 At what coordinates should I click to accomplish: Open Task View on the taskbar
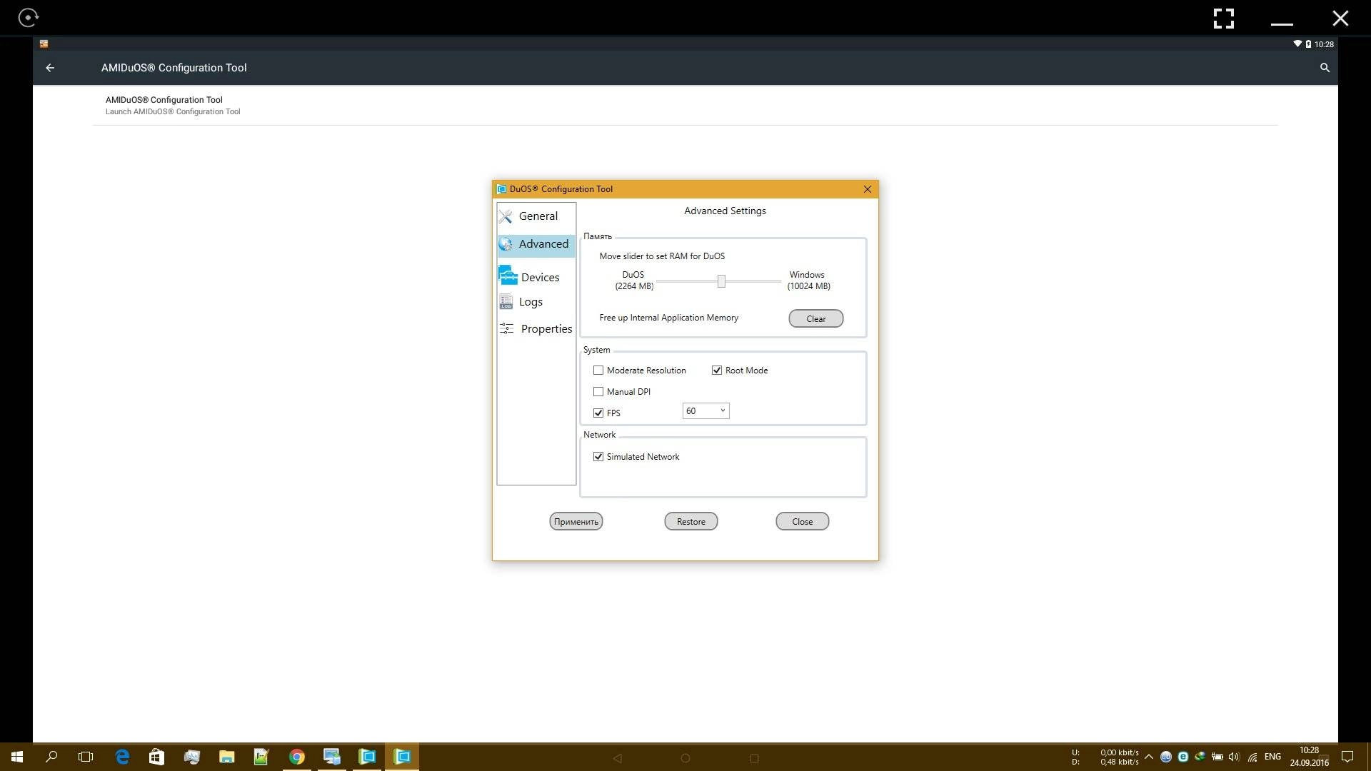click(86, 757)
